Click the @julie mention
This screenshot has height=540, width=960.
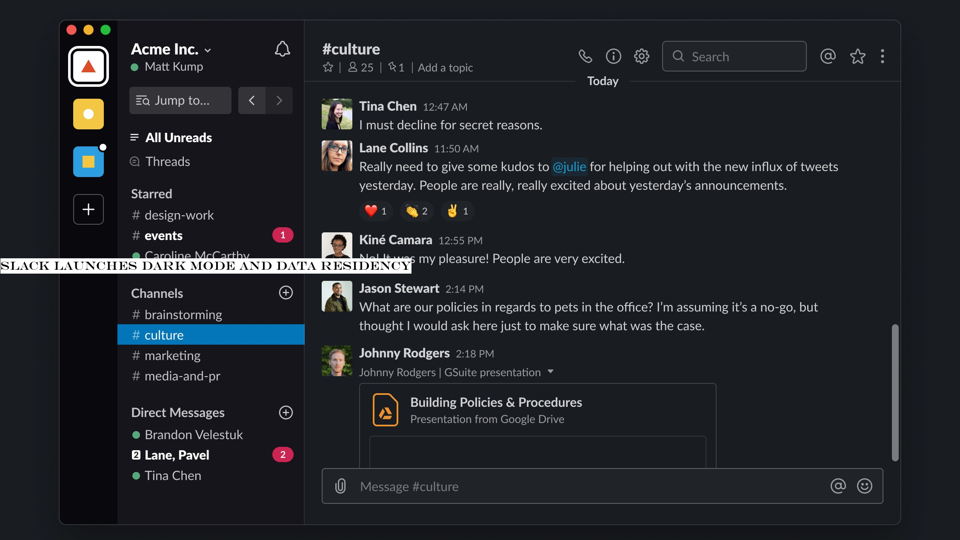[x=569, y=166]
